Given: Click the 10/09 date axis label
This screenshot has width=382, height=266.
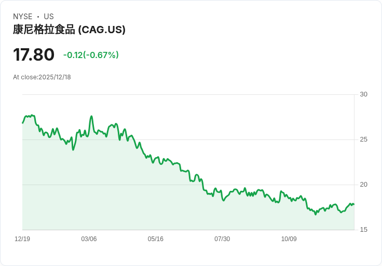Looking at the screenshot, I should [289, 239].
